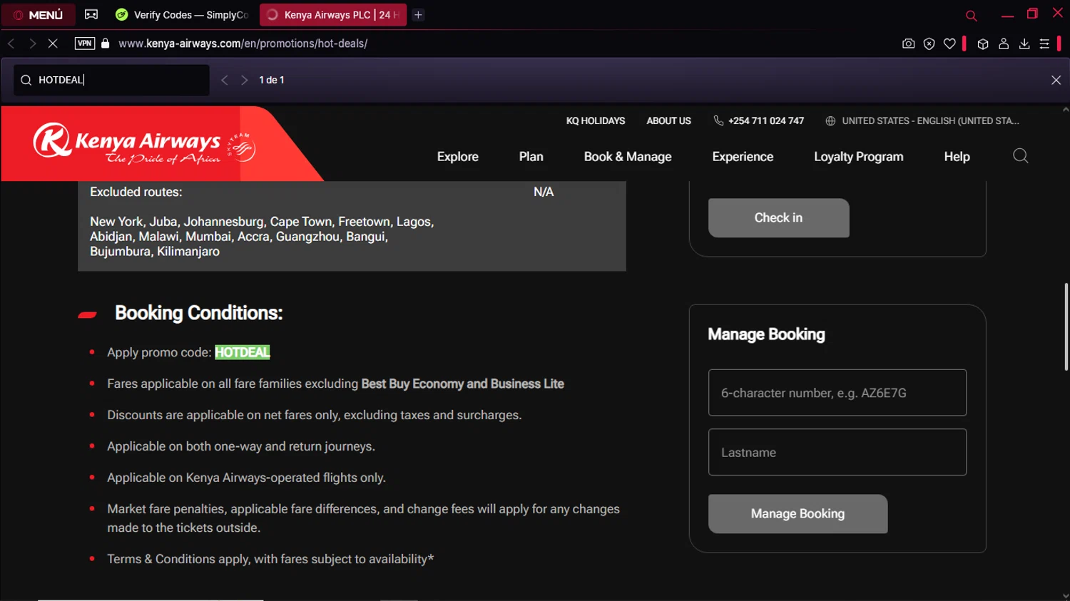Viewport: 1070px width, 601px height.
Task: Open a new tab with plus button
Action: tap(419, 14)
